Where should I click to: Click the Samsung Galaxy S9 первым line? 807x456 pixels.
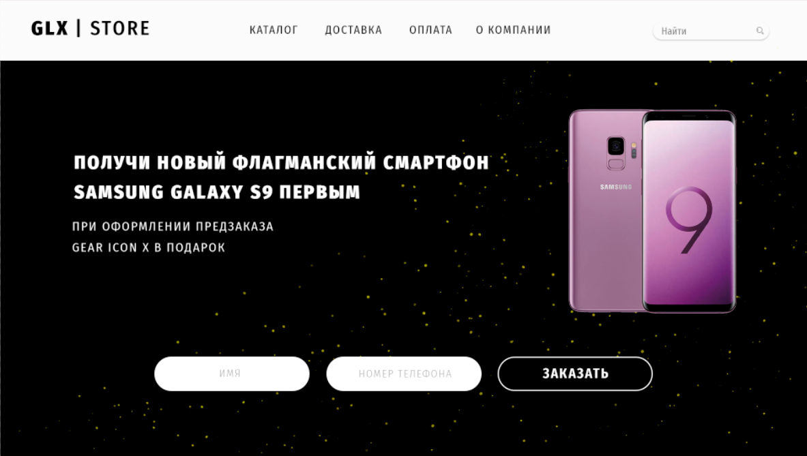point(217,192)
